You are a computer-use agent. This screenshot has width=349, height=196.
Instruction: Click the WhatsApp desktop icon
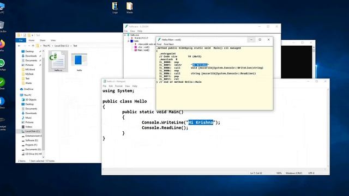coord(2,65)
